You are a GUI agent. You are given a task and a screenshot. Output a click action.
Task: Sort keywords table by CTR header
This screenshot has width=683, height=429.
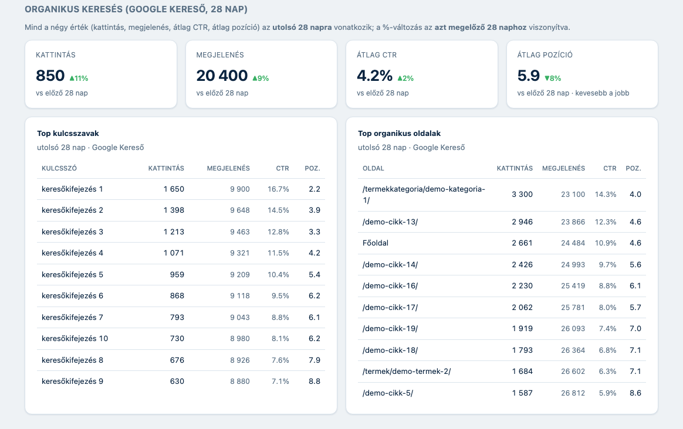[282, 168]
